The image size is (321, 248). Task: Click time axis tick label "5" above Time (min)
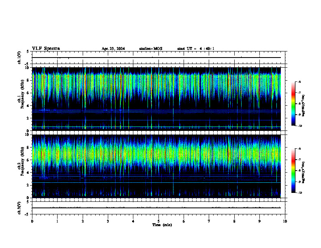(158, 221)
